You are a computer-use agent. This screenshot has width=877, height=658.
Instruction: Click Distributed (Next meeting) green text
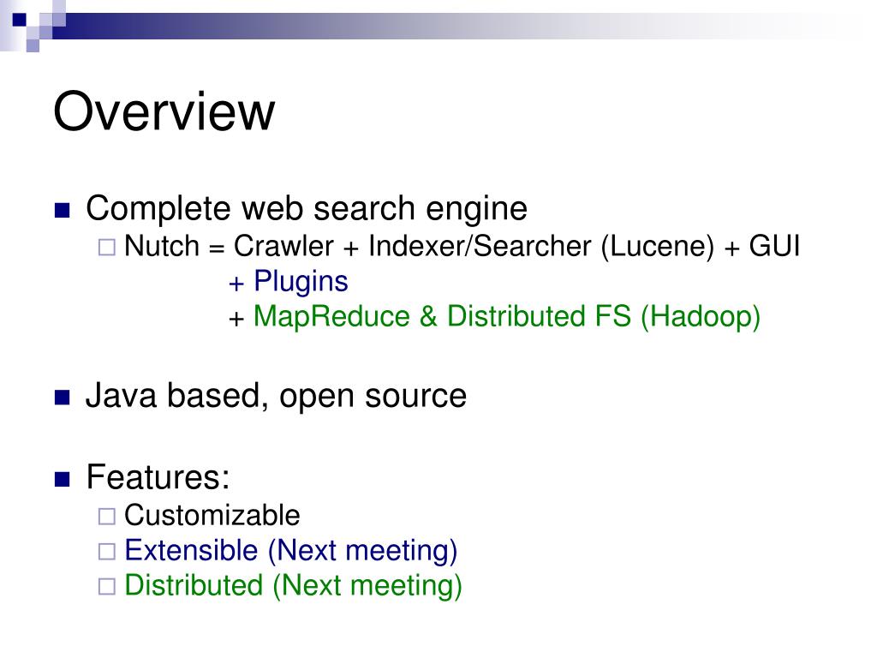pyautogui.click(x=293, y=586)
